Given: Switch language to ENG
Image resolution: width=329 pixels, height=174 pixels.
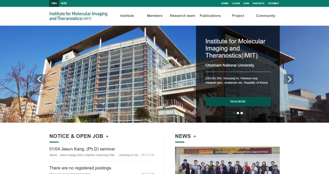Looking at the screenshot, I should pyautogui.click(x=54, y=3).
